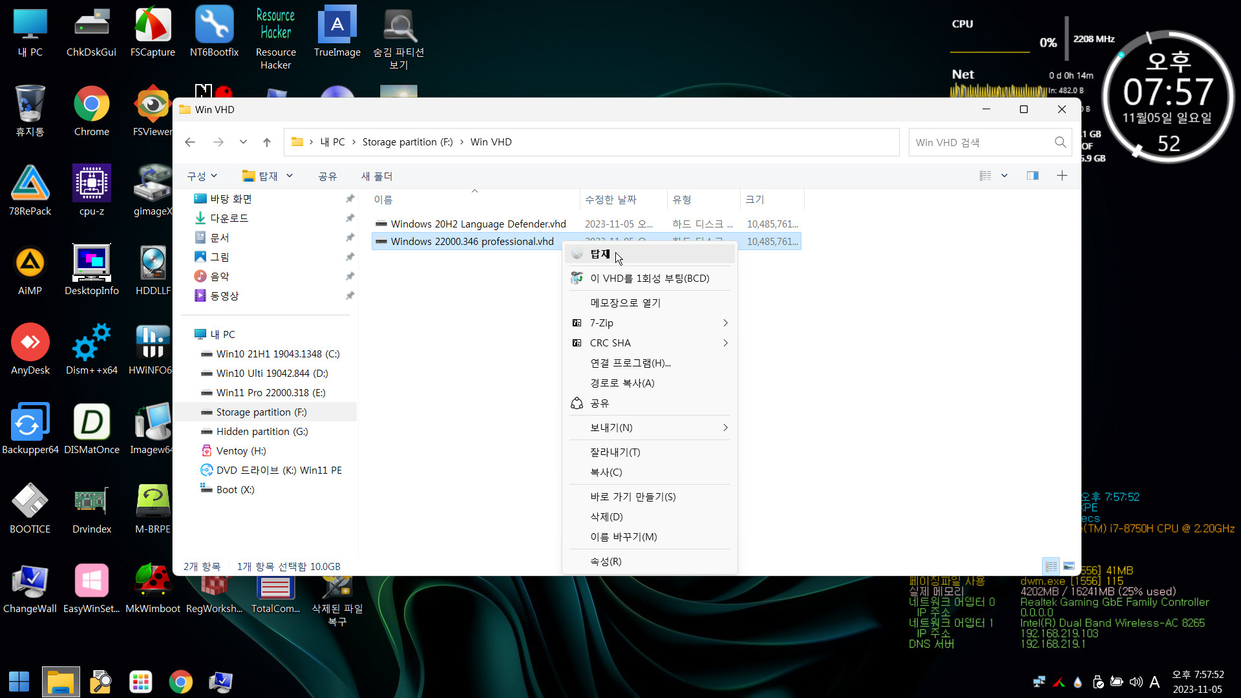This screenshot has width=1241, height=698.
Task: Open ChkDskGui desktop icon
Action: (x=91, y=32)
